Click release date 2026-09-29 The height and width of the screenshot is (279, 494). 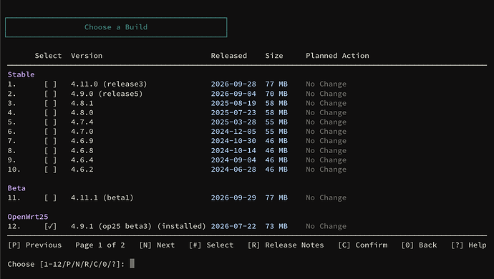tap(233, 198)
